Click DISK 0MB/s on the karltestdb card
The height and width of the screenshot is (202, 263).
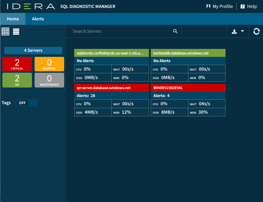click(x=170, y=77)
